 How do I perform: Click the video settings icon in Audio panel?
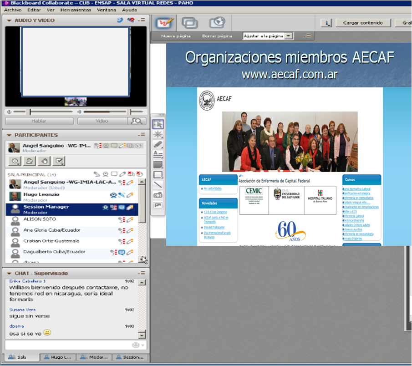click(x=131, y=20)
